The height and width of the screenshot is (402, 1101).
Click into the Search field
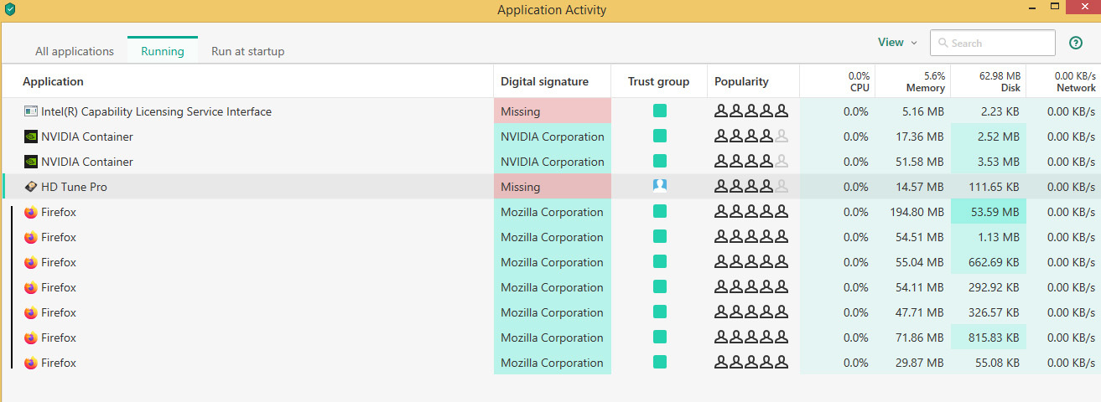tap(993, 43)
